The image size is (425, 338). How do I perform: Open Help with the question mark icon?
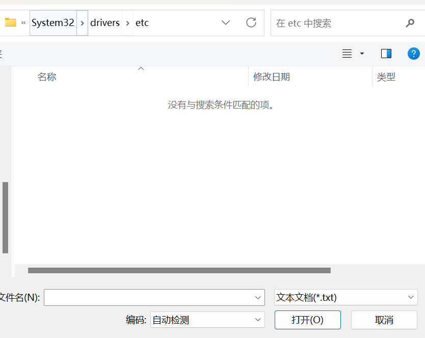(x=414, y=54)
